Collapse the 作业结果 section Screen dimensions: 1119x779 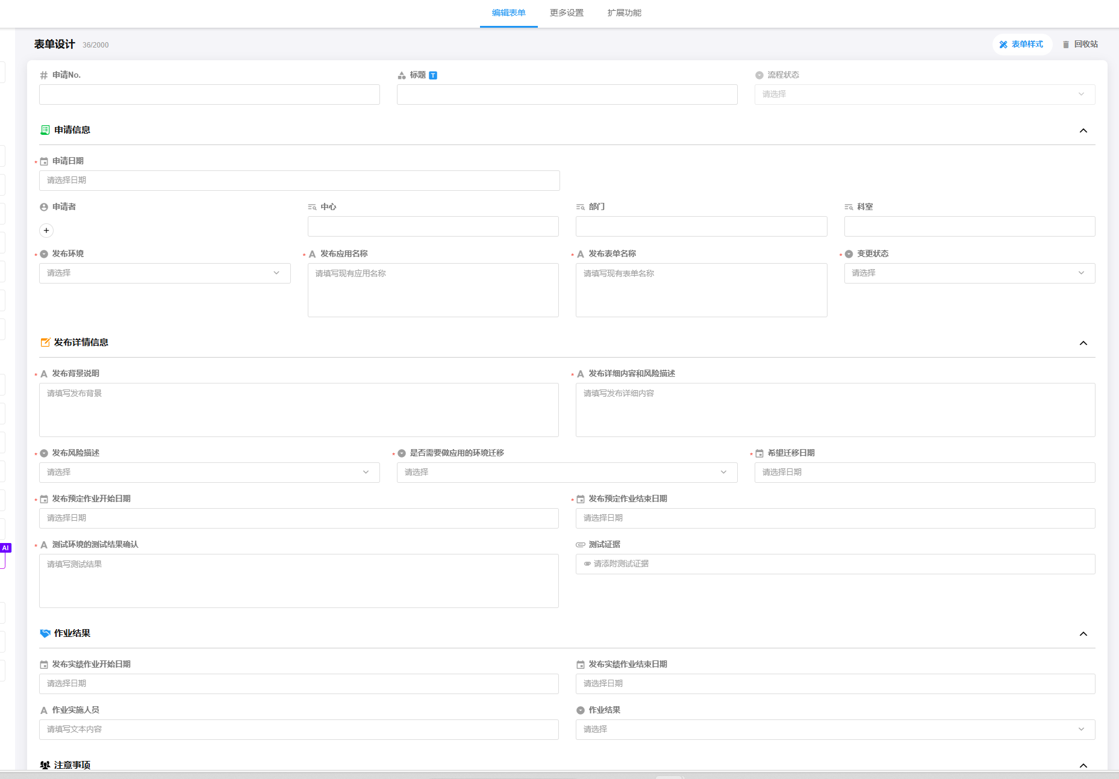pos(1083,634)
